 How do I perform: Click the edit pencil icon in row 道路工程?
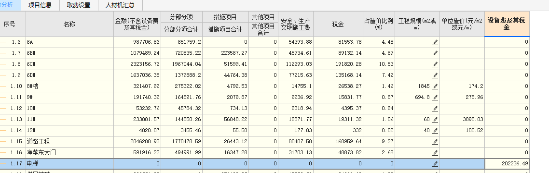435,142
